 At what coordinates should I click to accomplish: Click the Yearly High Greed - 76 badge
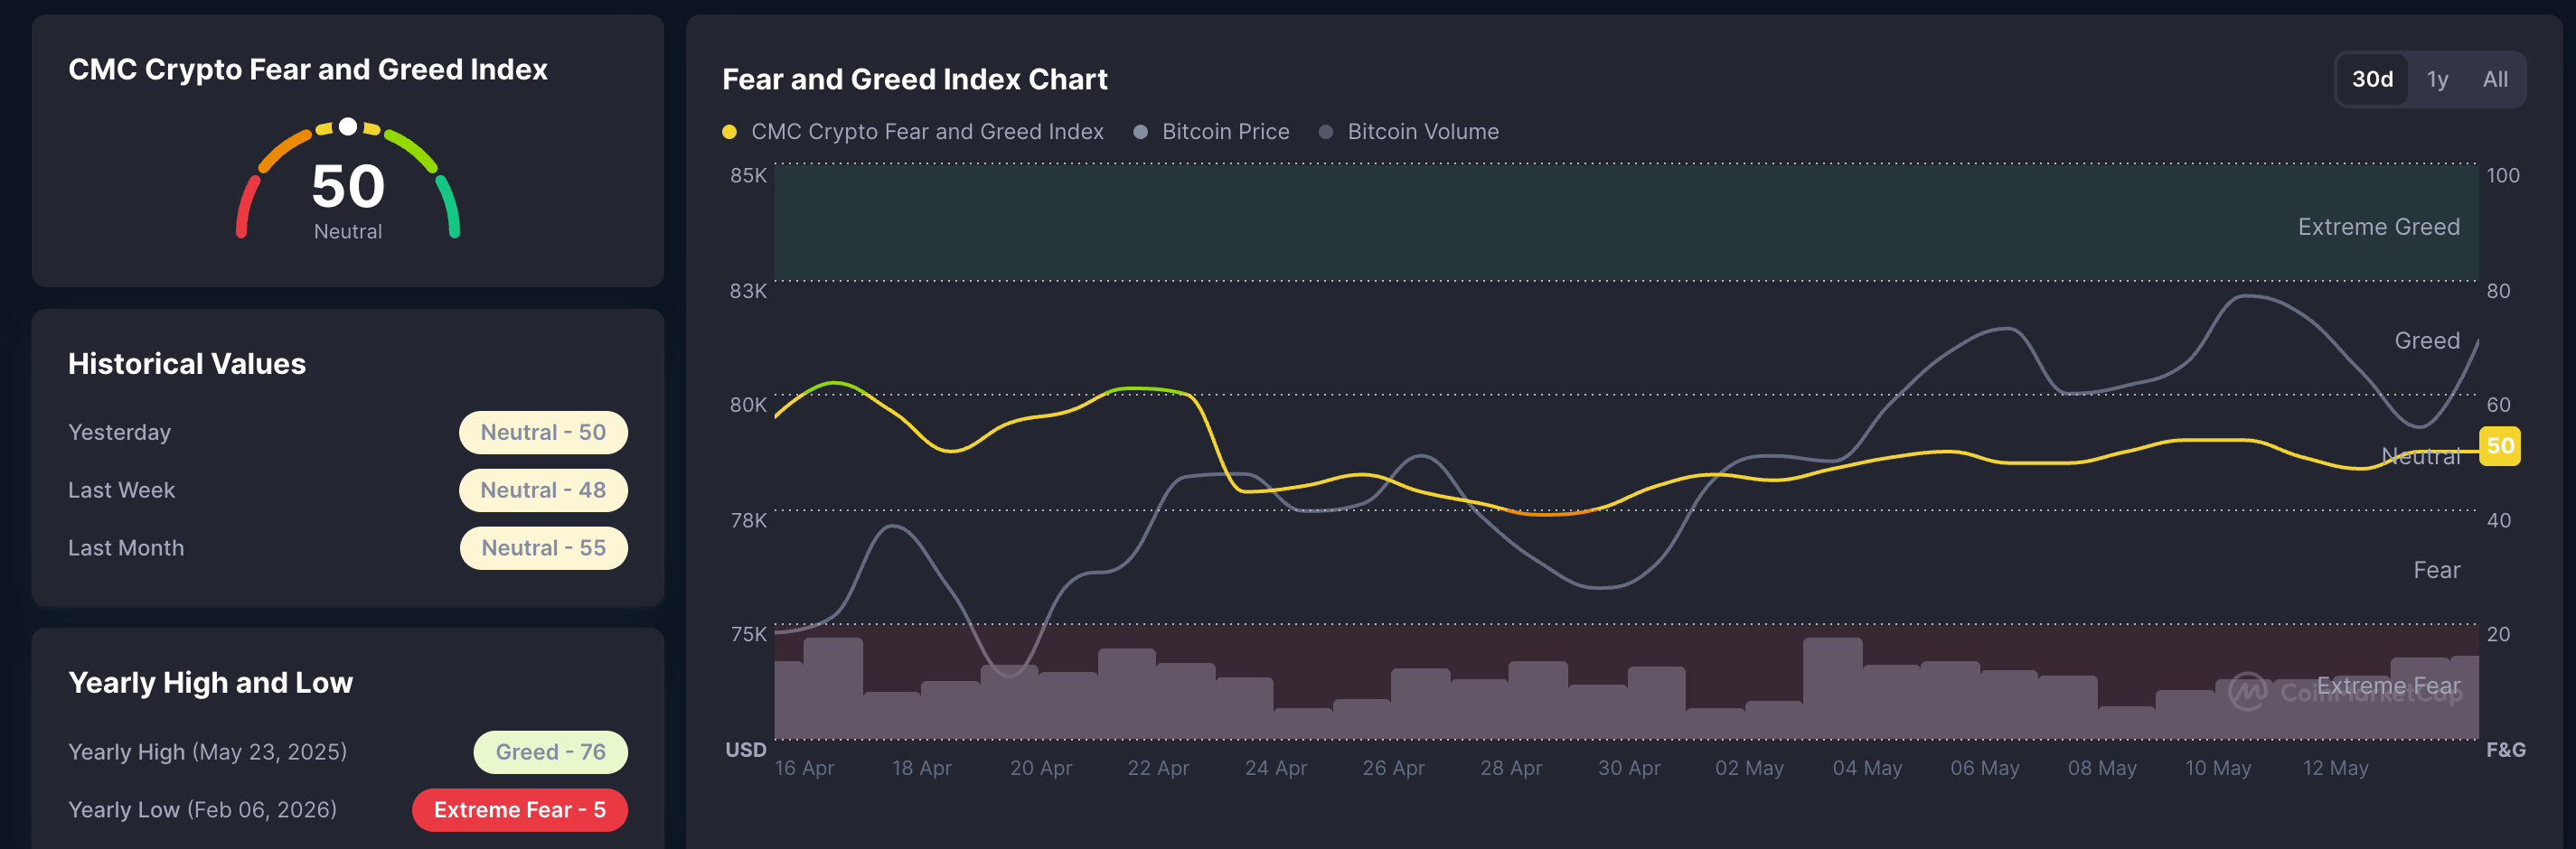pyautogui.click(x=550, y=752)
